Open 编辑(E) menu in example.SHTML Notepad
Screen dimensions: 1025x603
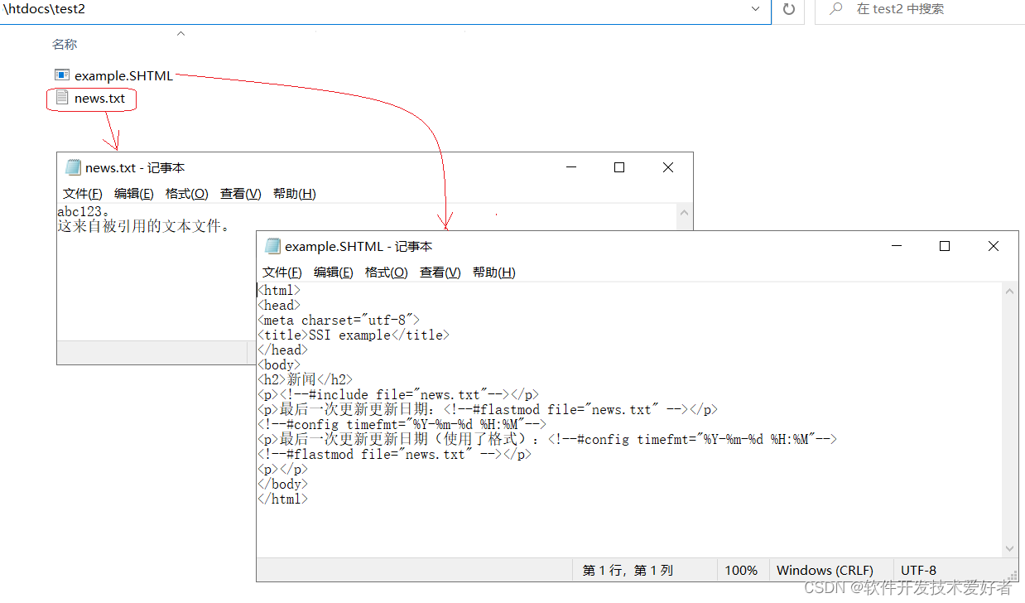tap(334, 273)
